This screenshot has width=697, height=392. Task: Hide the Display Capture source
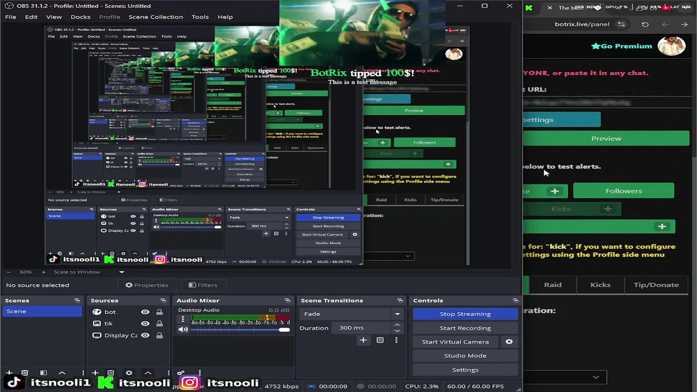coord(145,336)
